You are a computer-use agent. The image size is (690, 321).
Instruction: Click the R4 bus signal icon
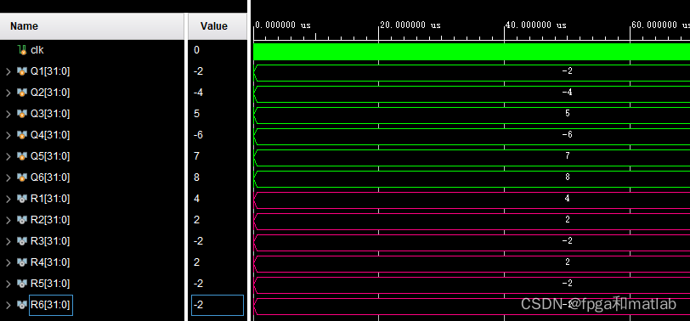[x=22, y=262]
